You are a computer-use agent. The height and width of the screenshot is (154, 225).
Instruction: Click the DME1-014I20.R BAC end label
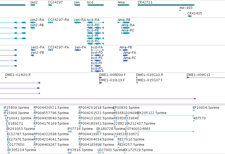point(18,75)
